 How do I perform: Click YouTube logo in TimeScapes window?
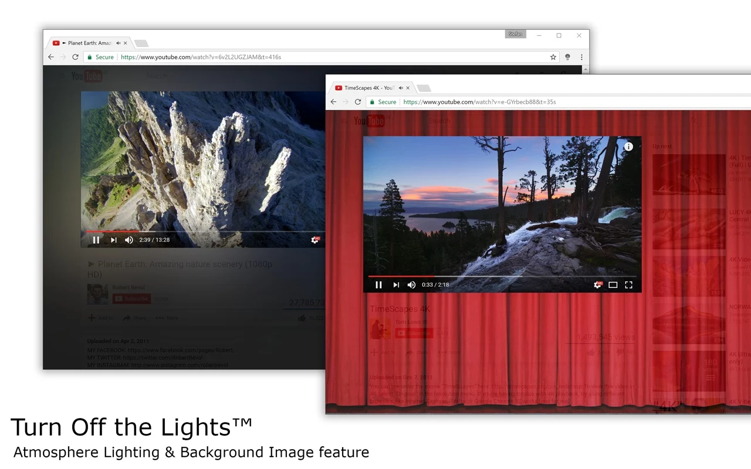(370, 121)
